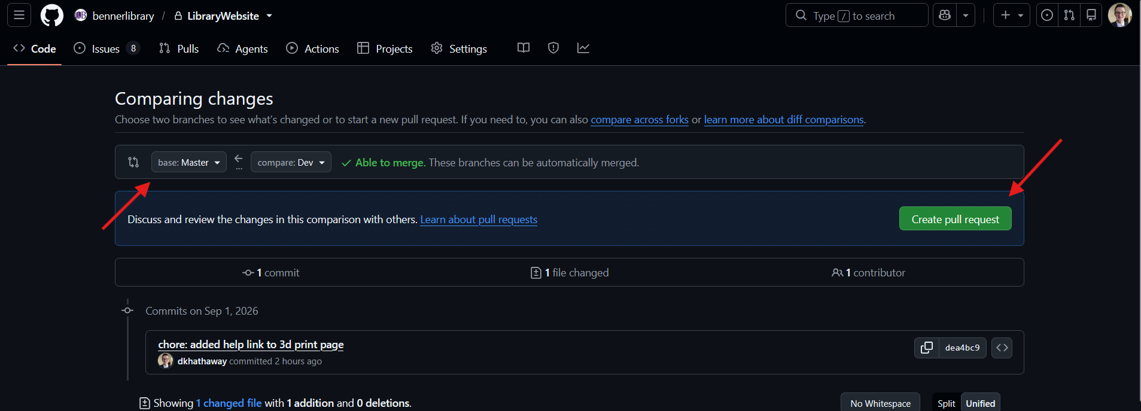The width and height of the screenshot is (1141, 411).
Task: Click the Issues counter badge '8'
Action: 133,48
